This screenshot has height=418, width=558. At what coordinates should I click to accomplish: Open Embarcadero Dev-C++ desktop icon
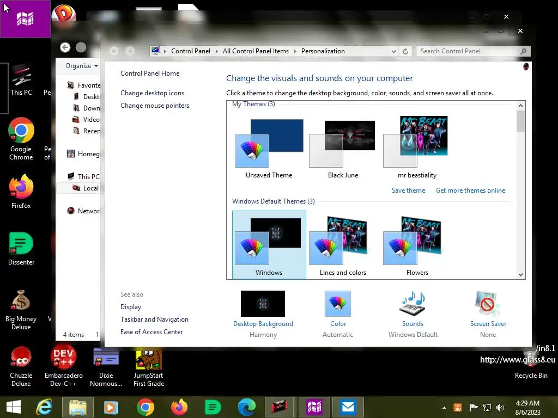click(63, 367)
